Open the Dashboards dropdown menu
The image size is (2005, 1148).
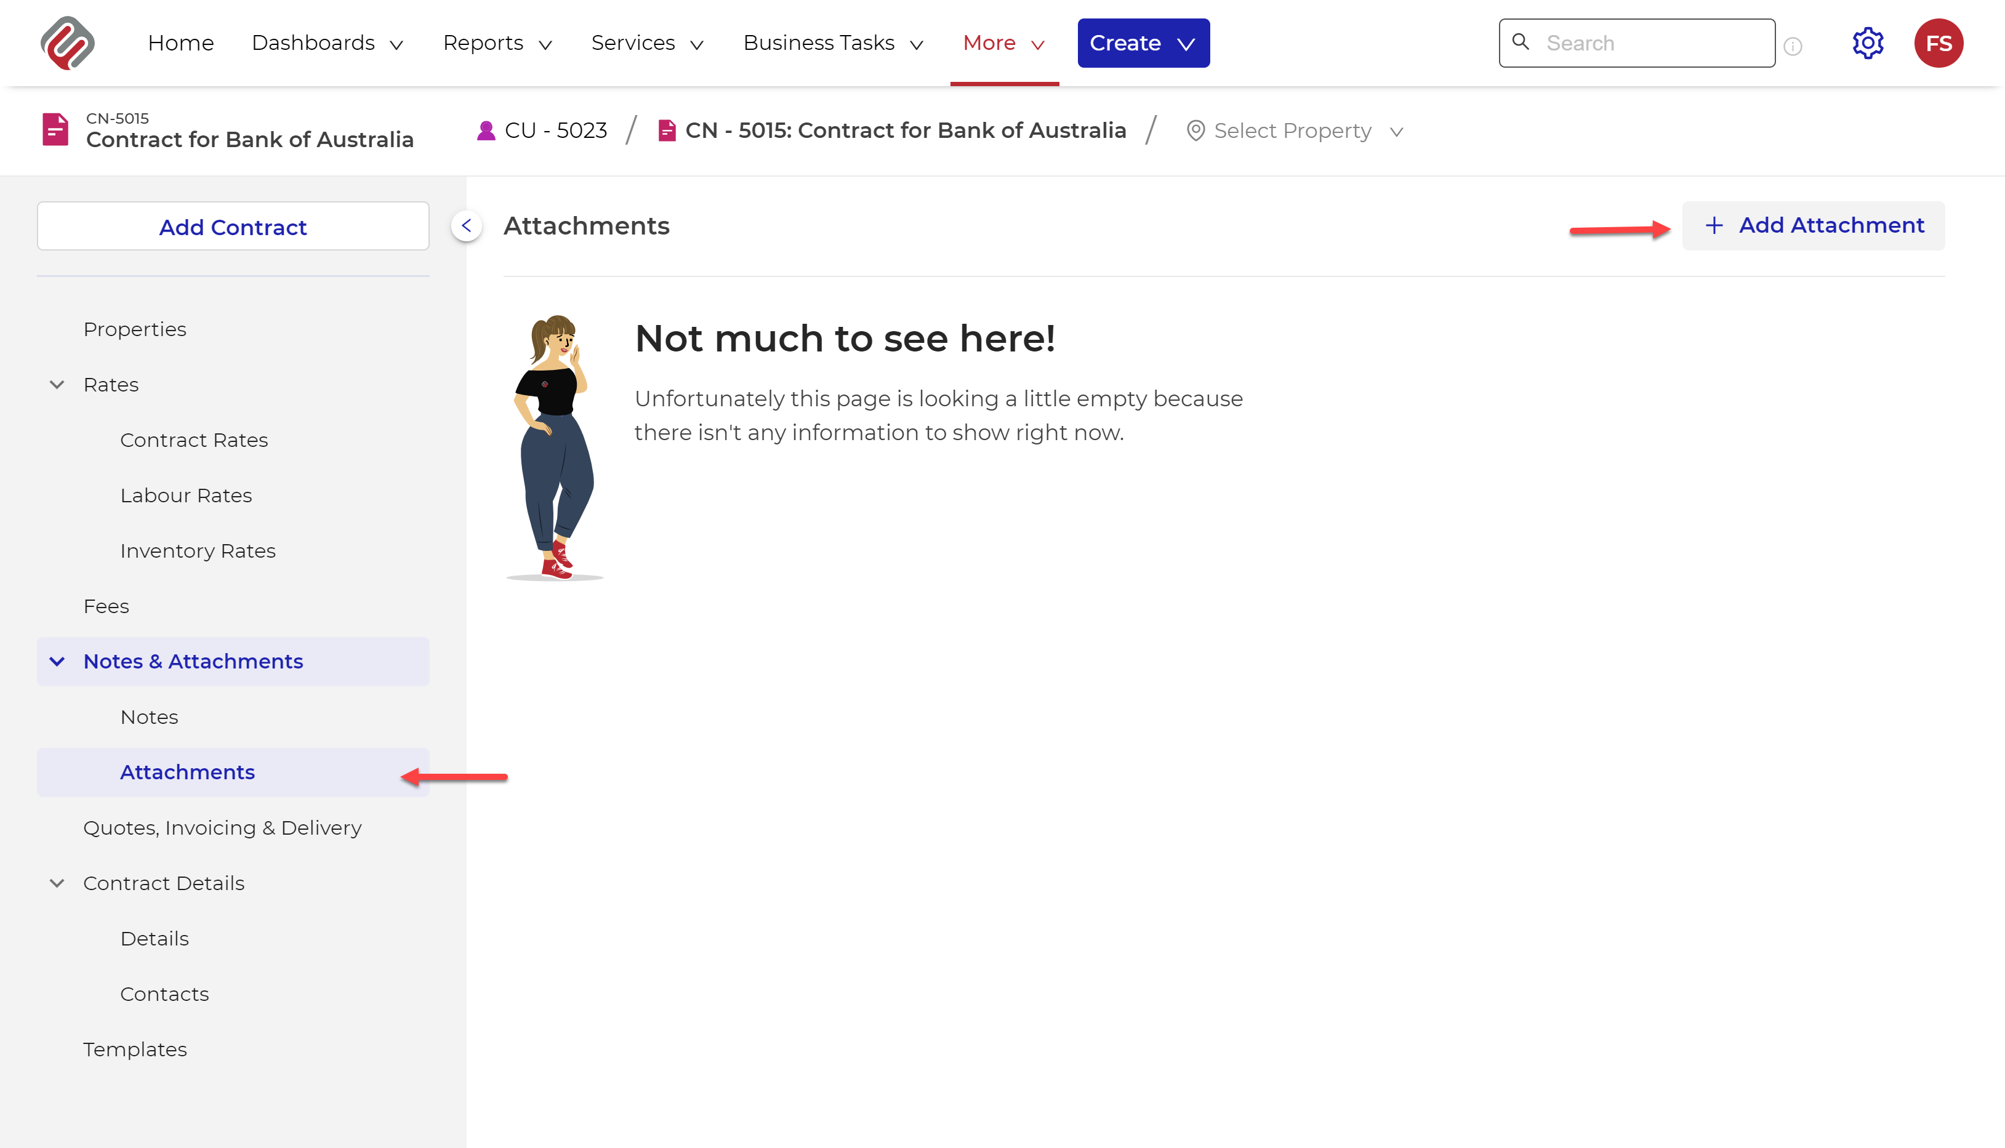click(327, 42)
